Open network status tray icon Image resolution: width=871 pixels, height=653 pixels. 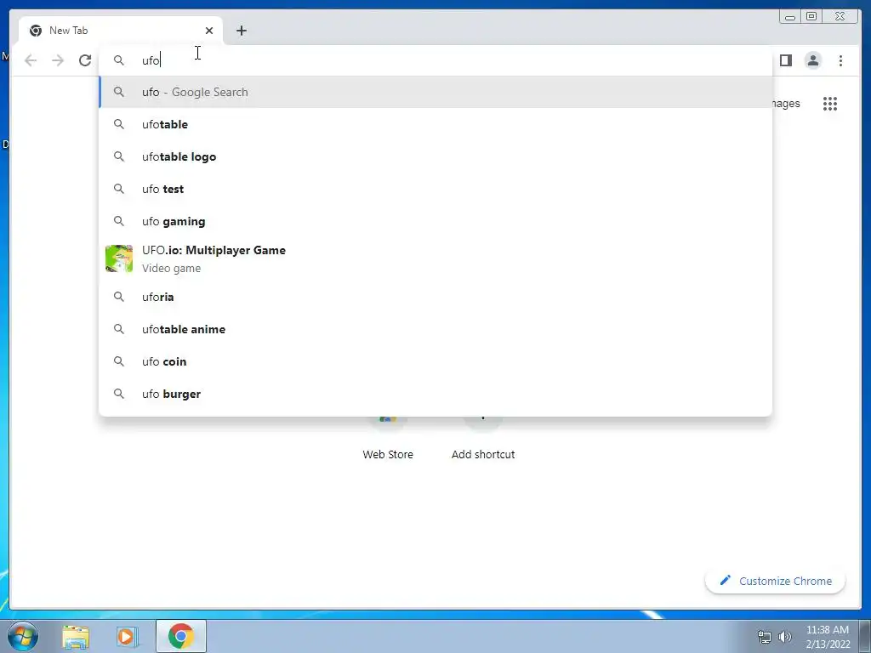765,636
